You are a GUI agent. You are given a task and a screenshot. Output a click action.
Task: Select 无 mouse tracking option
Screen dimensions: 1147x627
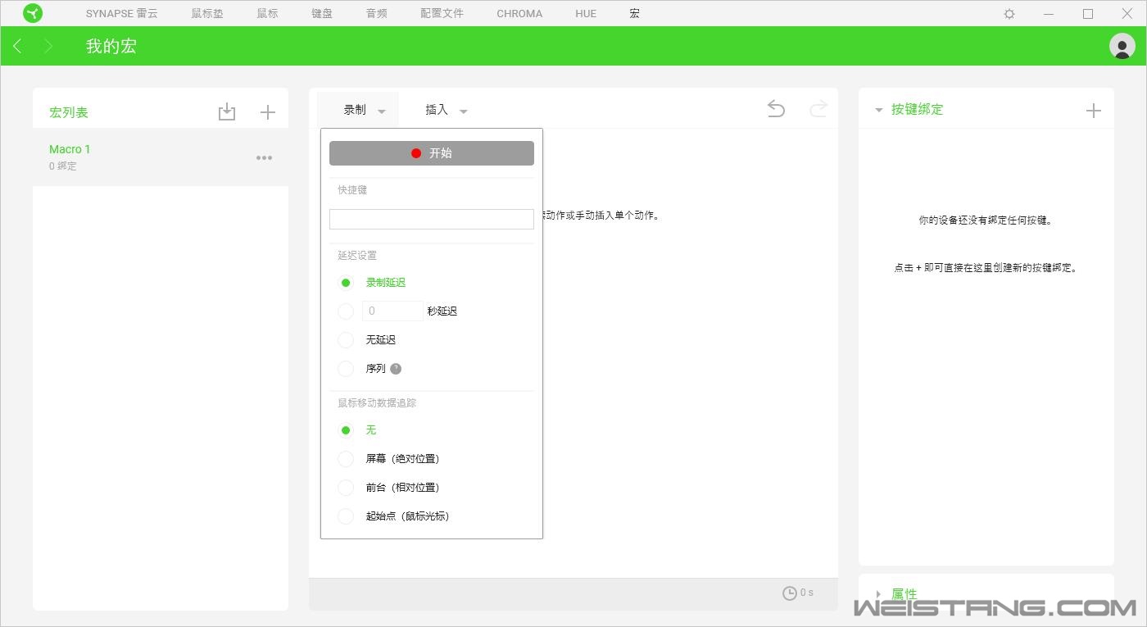coord(346,430)
